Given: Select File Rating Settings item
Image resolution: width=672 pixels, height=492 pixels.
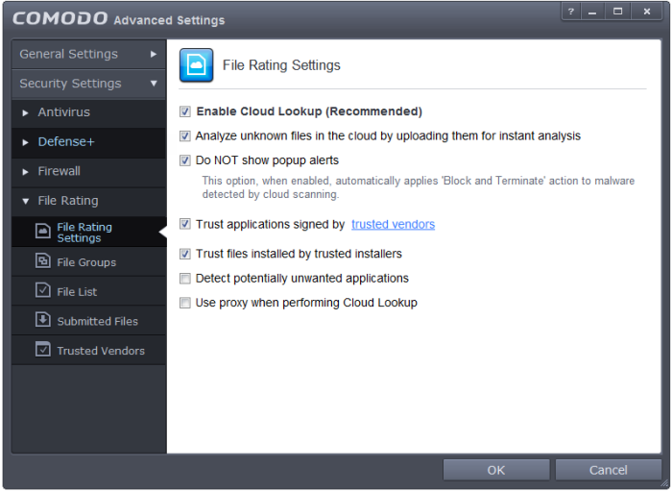Looking at the screenshot, I should pos(88,232).
